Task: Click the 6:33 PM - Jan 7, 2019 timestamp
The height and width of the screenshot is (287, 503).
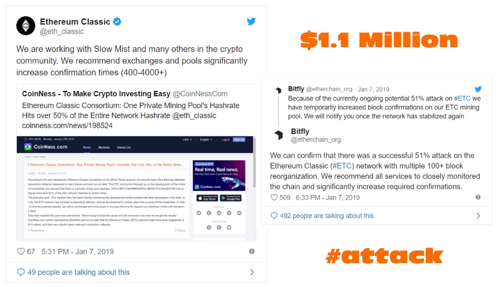Action: click(328, 198)
